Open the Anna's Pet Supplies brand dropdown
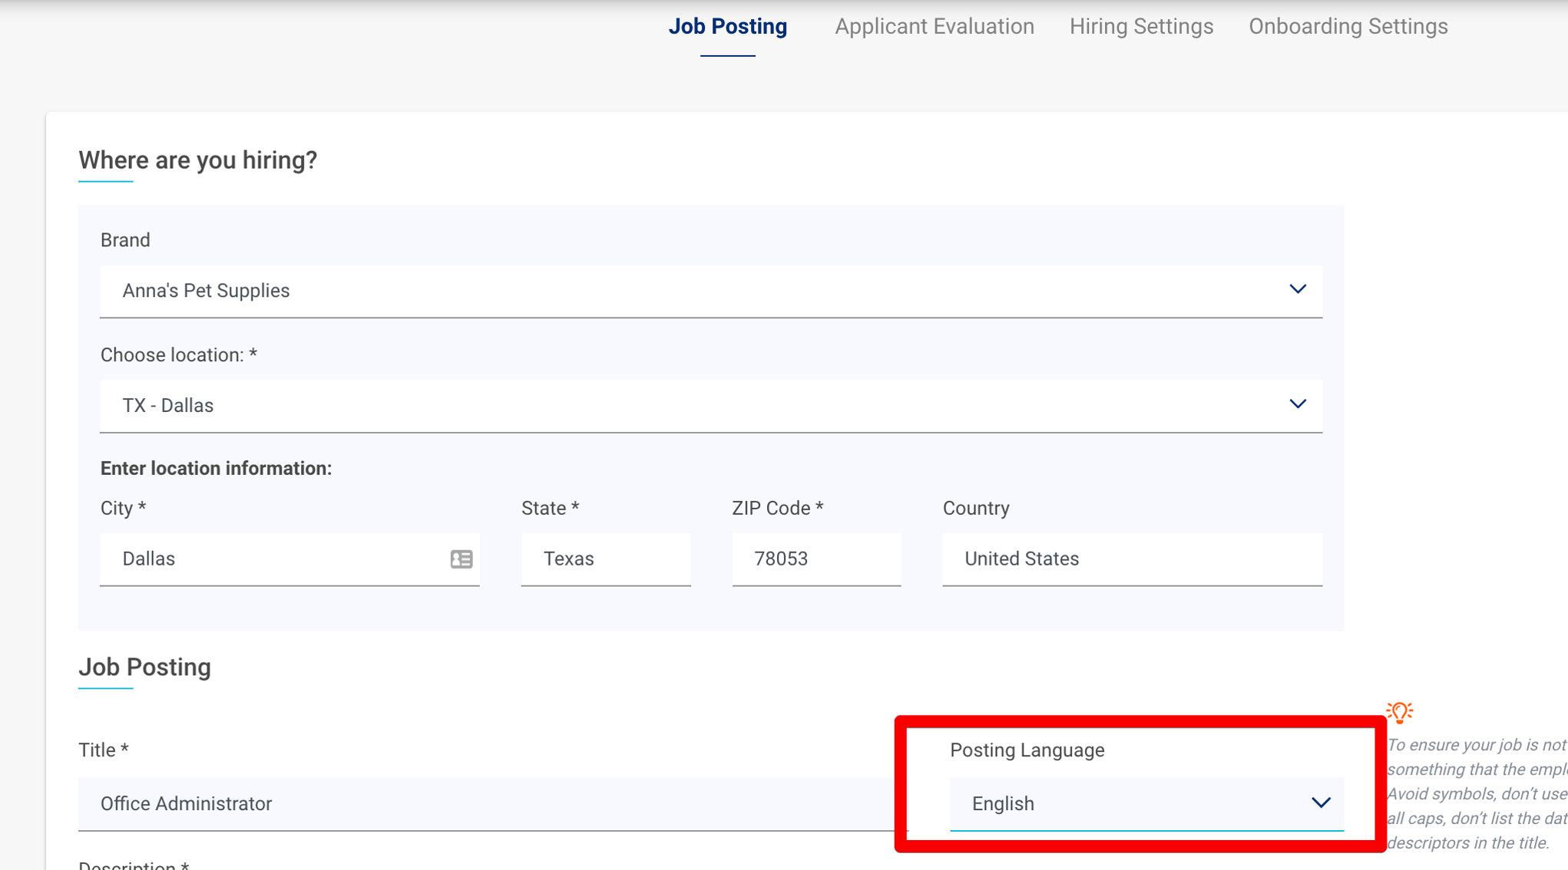Viewport: 1568px width, 870px height. click(x=691, y=291)
